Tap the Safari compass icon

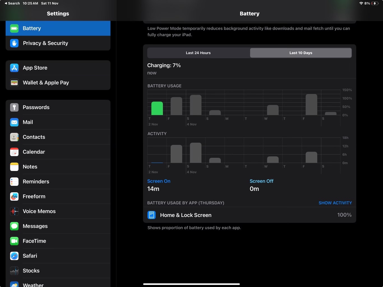pos(14,256)
